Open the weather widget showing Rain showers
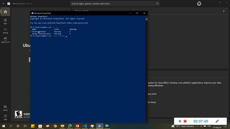 pyautogui.click(x=183, y=126)
